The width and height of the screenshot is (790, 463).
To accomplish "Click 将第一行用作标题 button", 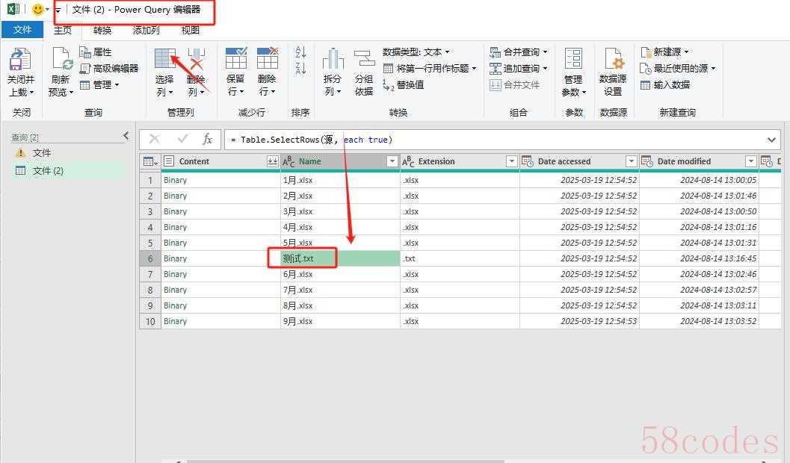I will 431,68.
